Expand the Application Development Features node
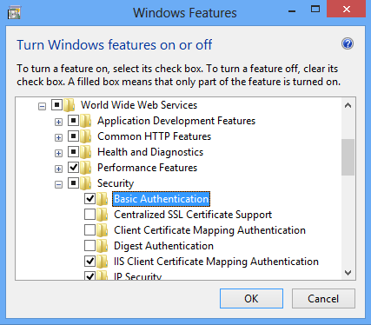This screenshot has height=325, width=371. (58, 123)
